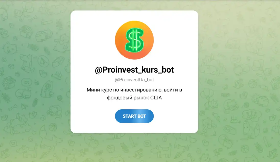
Task: Click the birthday cake doodle
Action: pyautogui.click(x=235, y=120)
